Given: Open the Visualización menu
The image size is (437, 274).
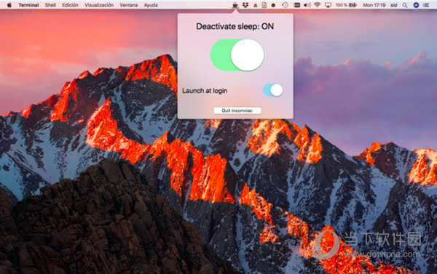Looking at the screenshot, I should click(x=99, y=5).
